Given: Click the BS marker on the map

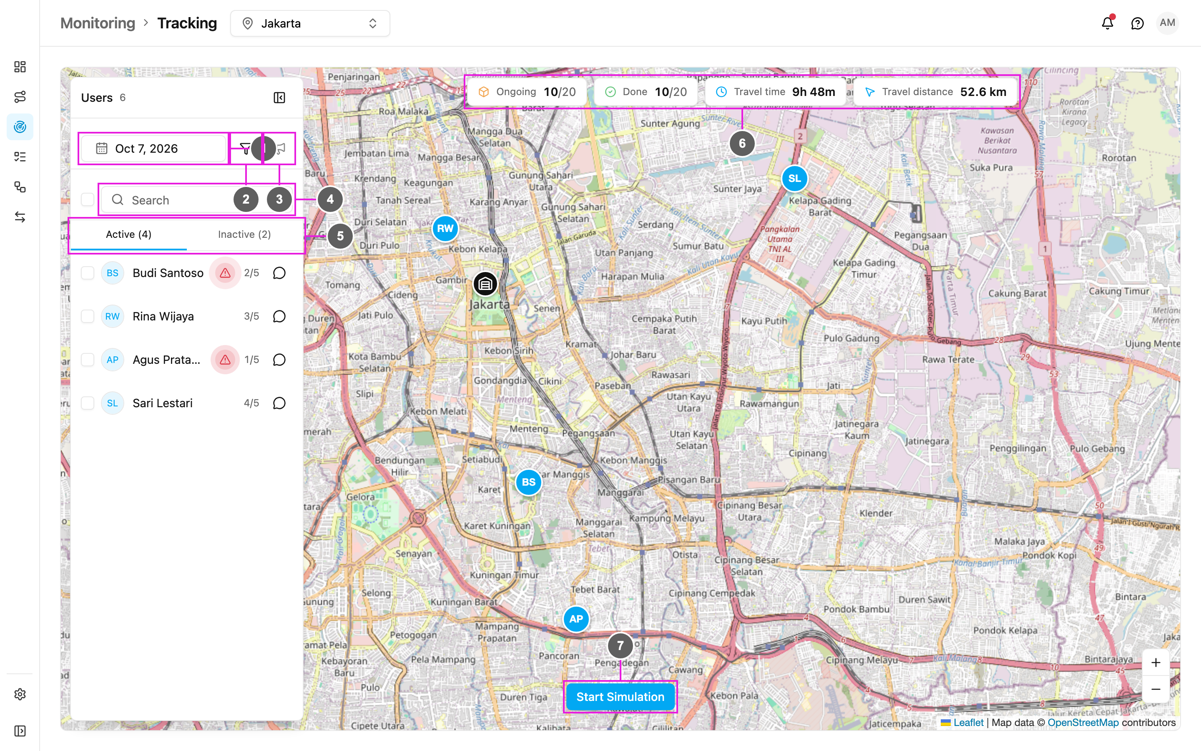Looking at the screenshot, I should [x=528, y=482].
